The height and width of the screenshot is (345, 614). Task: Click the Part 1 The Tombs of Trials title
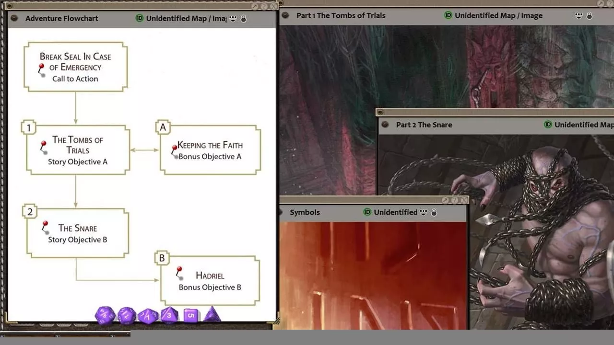click(341, 15)
